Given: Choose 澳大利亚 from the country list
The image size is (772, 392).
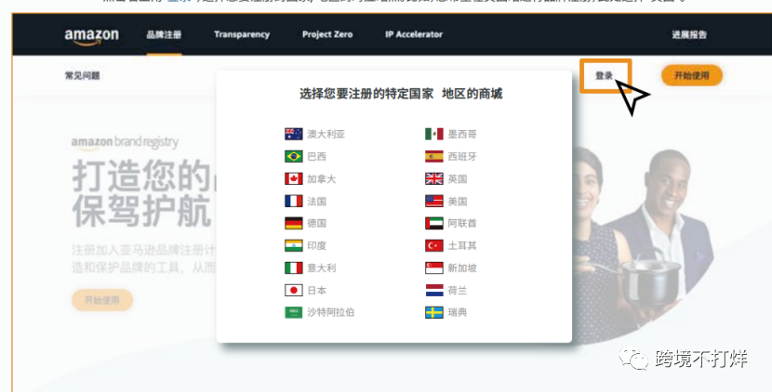Looking at the screenshot, I should click(326, 134).
